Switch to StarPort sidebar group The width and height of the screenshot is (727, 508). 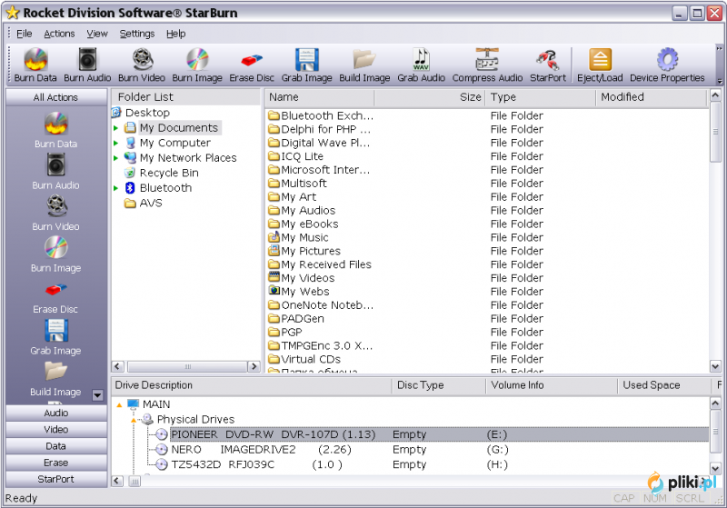click(x=56, y=479)
